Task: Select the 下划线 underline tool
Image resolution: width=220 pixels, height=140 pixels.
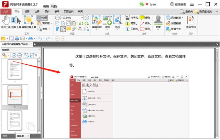Action: tap(132, 29)
